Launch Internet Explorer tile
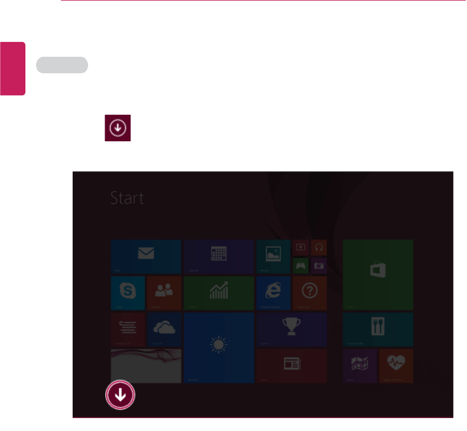467x431 pixels. coord(274,293)
